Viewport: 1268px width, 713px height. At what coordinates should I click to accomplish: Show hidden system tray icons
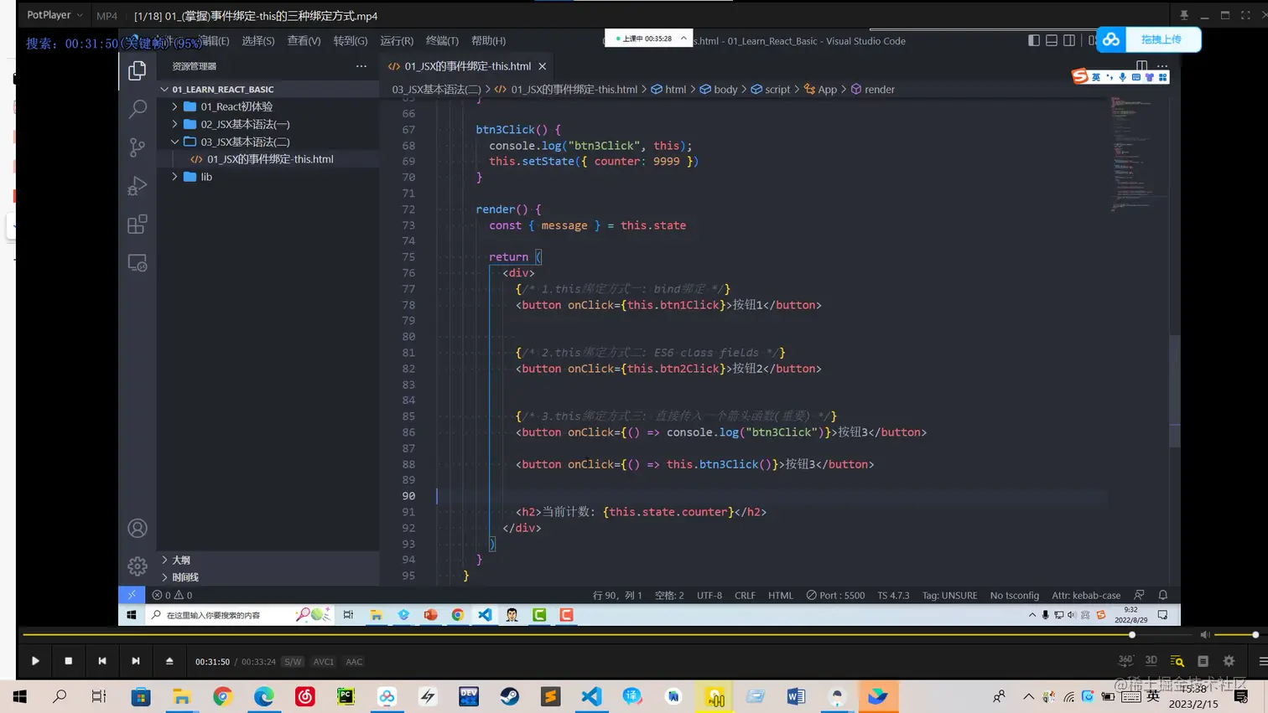pyautogui.click(x=1028, y=696)
